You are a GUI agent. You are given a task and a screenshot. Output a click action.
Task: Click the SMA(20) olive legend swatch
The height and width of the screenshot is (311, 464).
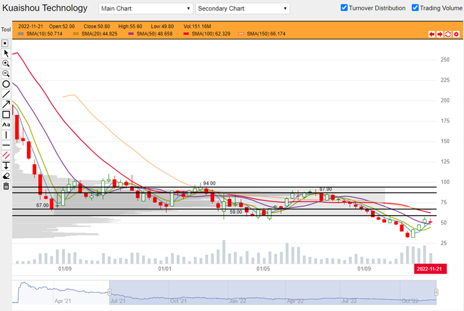coord(76,34)
